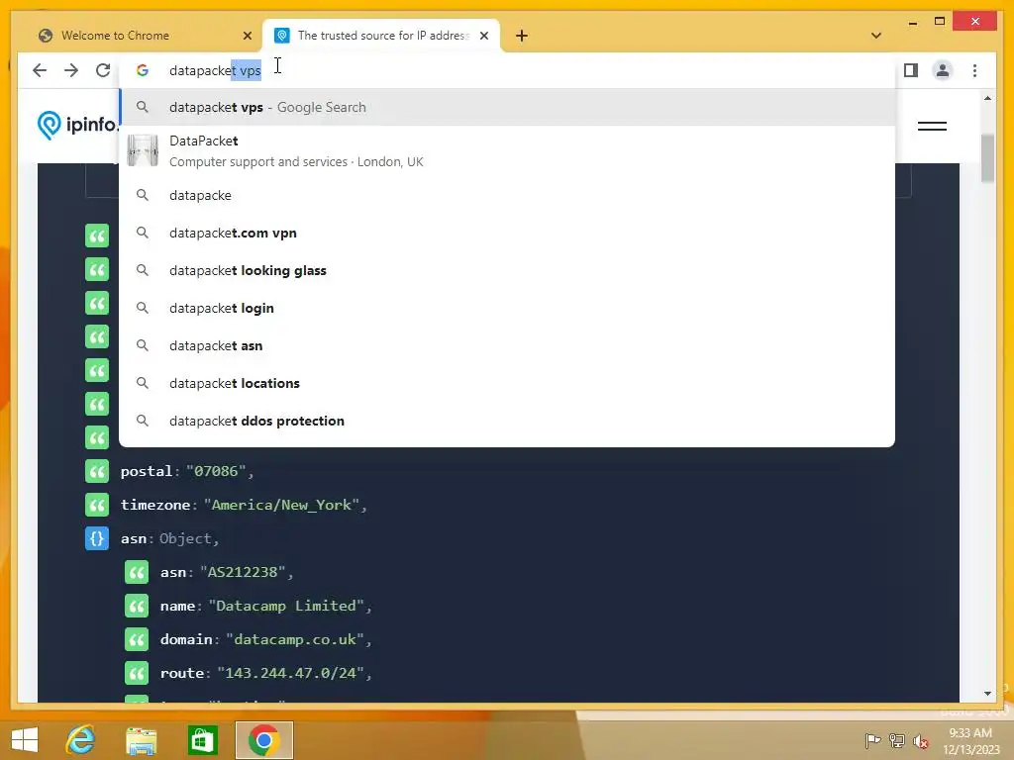The width and height of the screenshot is (1014, 760).
Task: Open the tab search chevron
Action: pos(875,36)
